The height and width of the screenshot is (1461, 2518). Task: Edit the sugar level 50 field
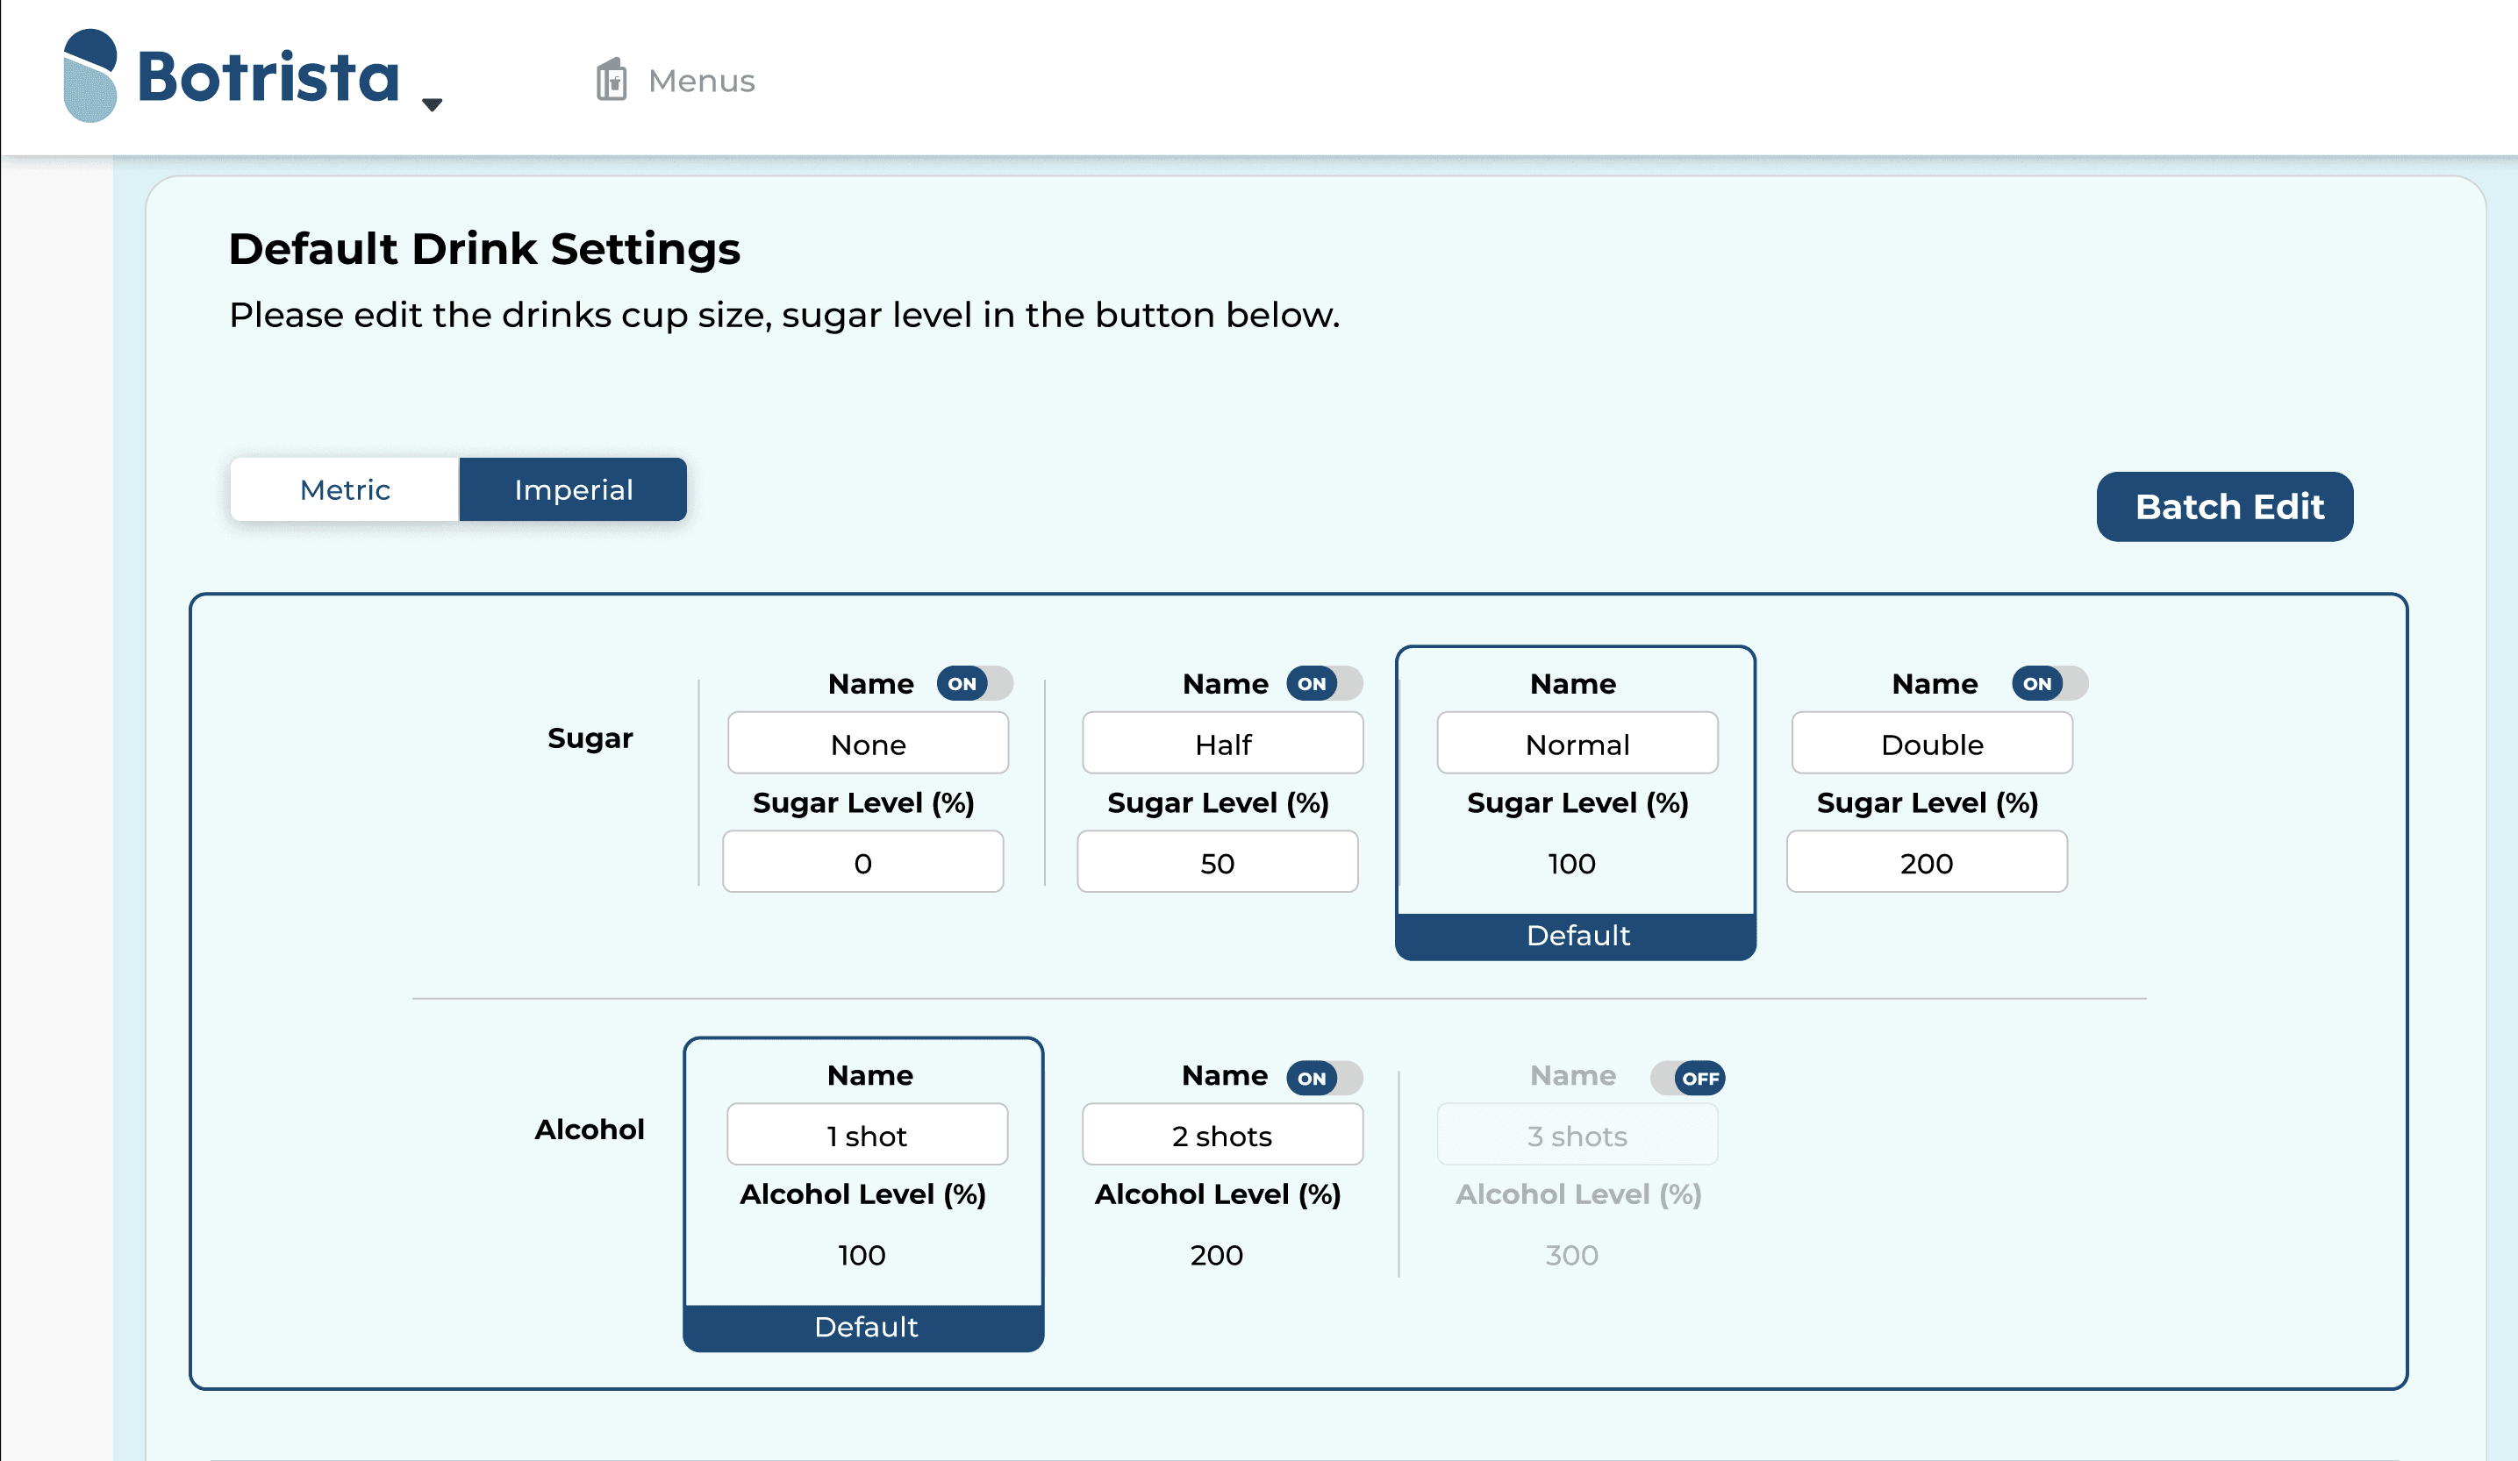1217,863
